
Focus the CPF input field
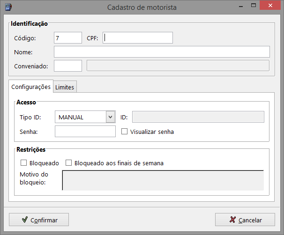[x=138, y=38]
